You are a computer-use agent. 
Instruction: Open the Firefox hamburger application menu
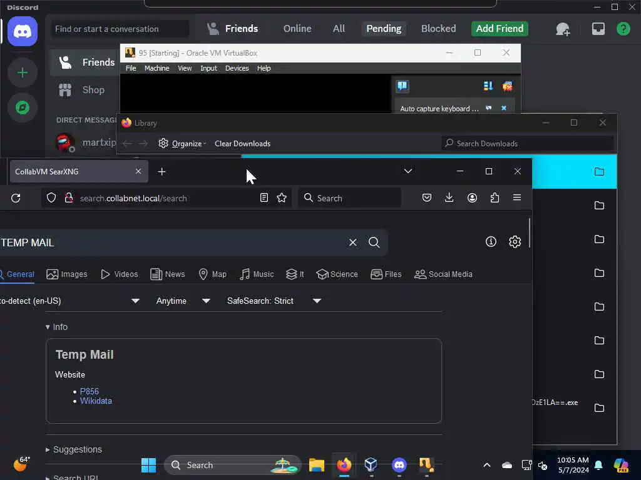click(517, 197)
